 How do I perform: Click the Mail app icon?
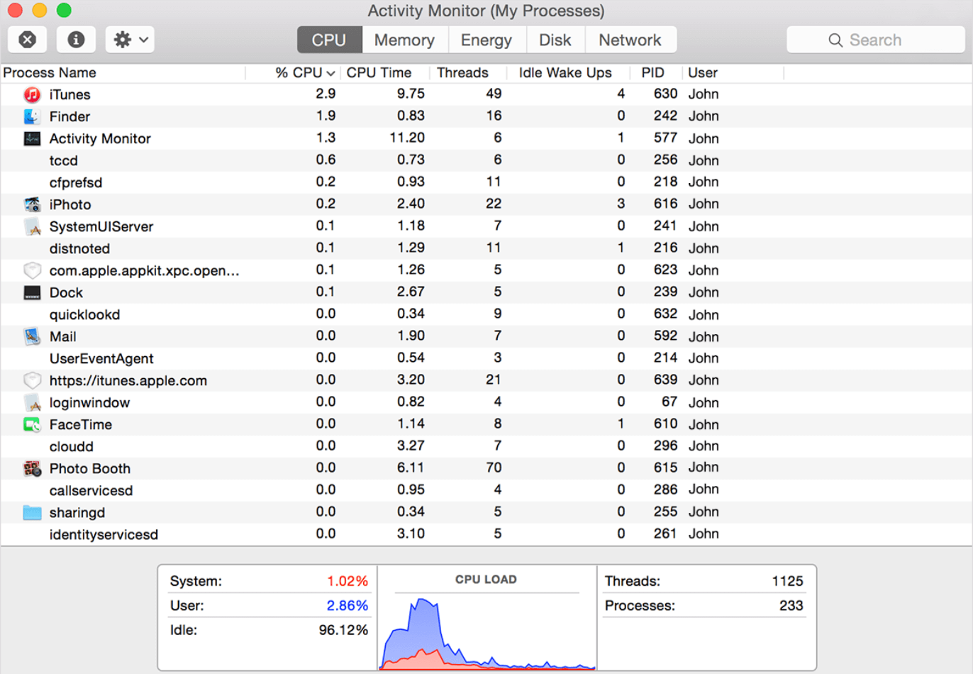31,336
